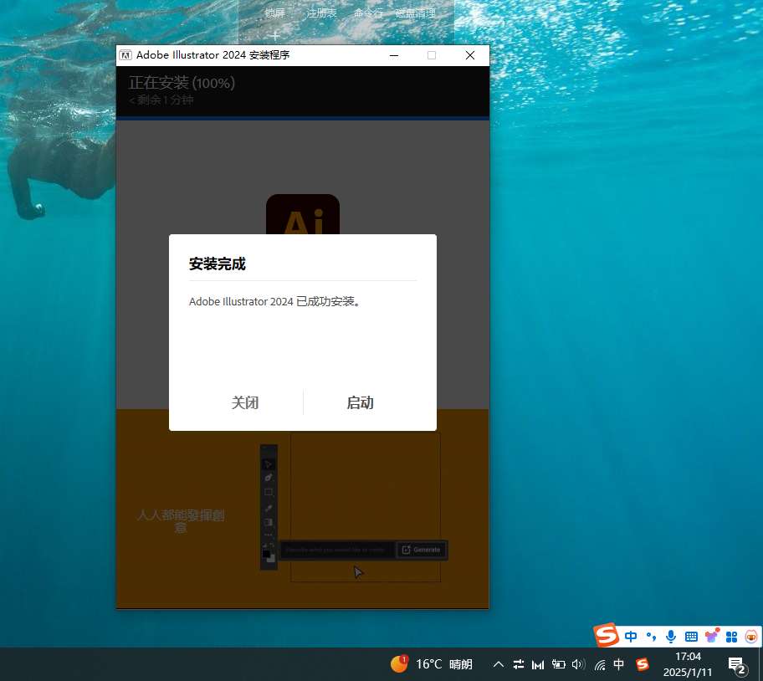Click the Adobe installer title bar icon

[x=125, y=55]
